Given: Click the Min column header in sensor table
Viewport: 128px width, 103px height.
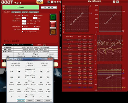Looking at the screenshot, I should [x=85, y=37].
